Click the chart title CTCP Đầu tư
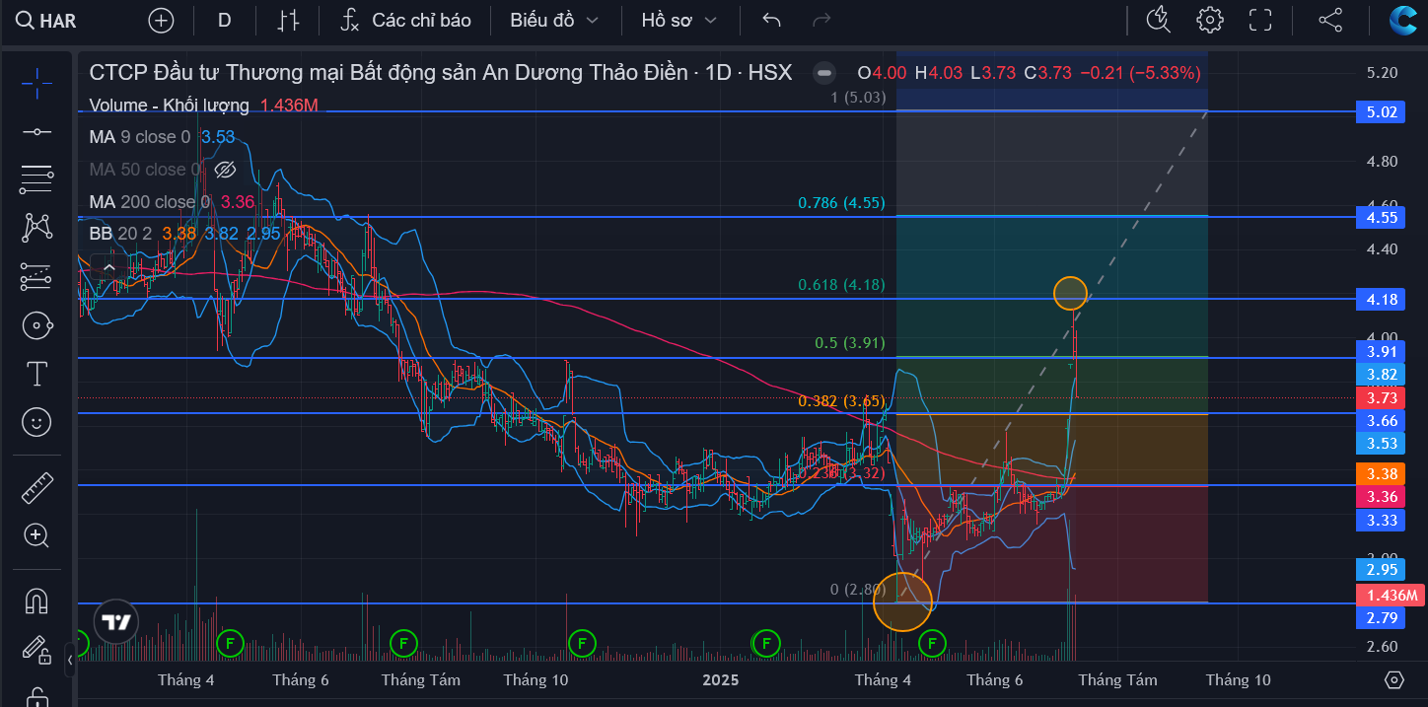Image resolution: width=1428 pixels, height=707 pixels. [389, 72]
